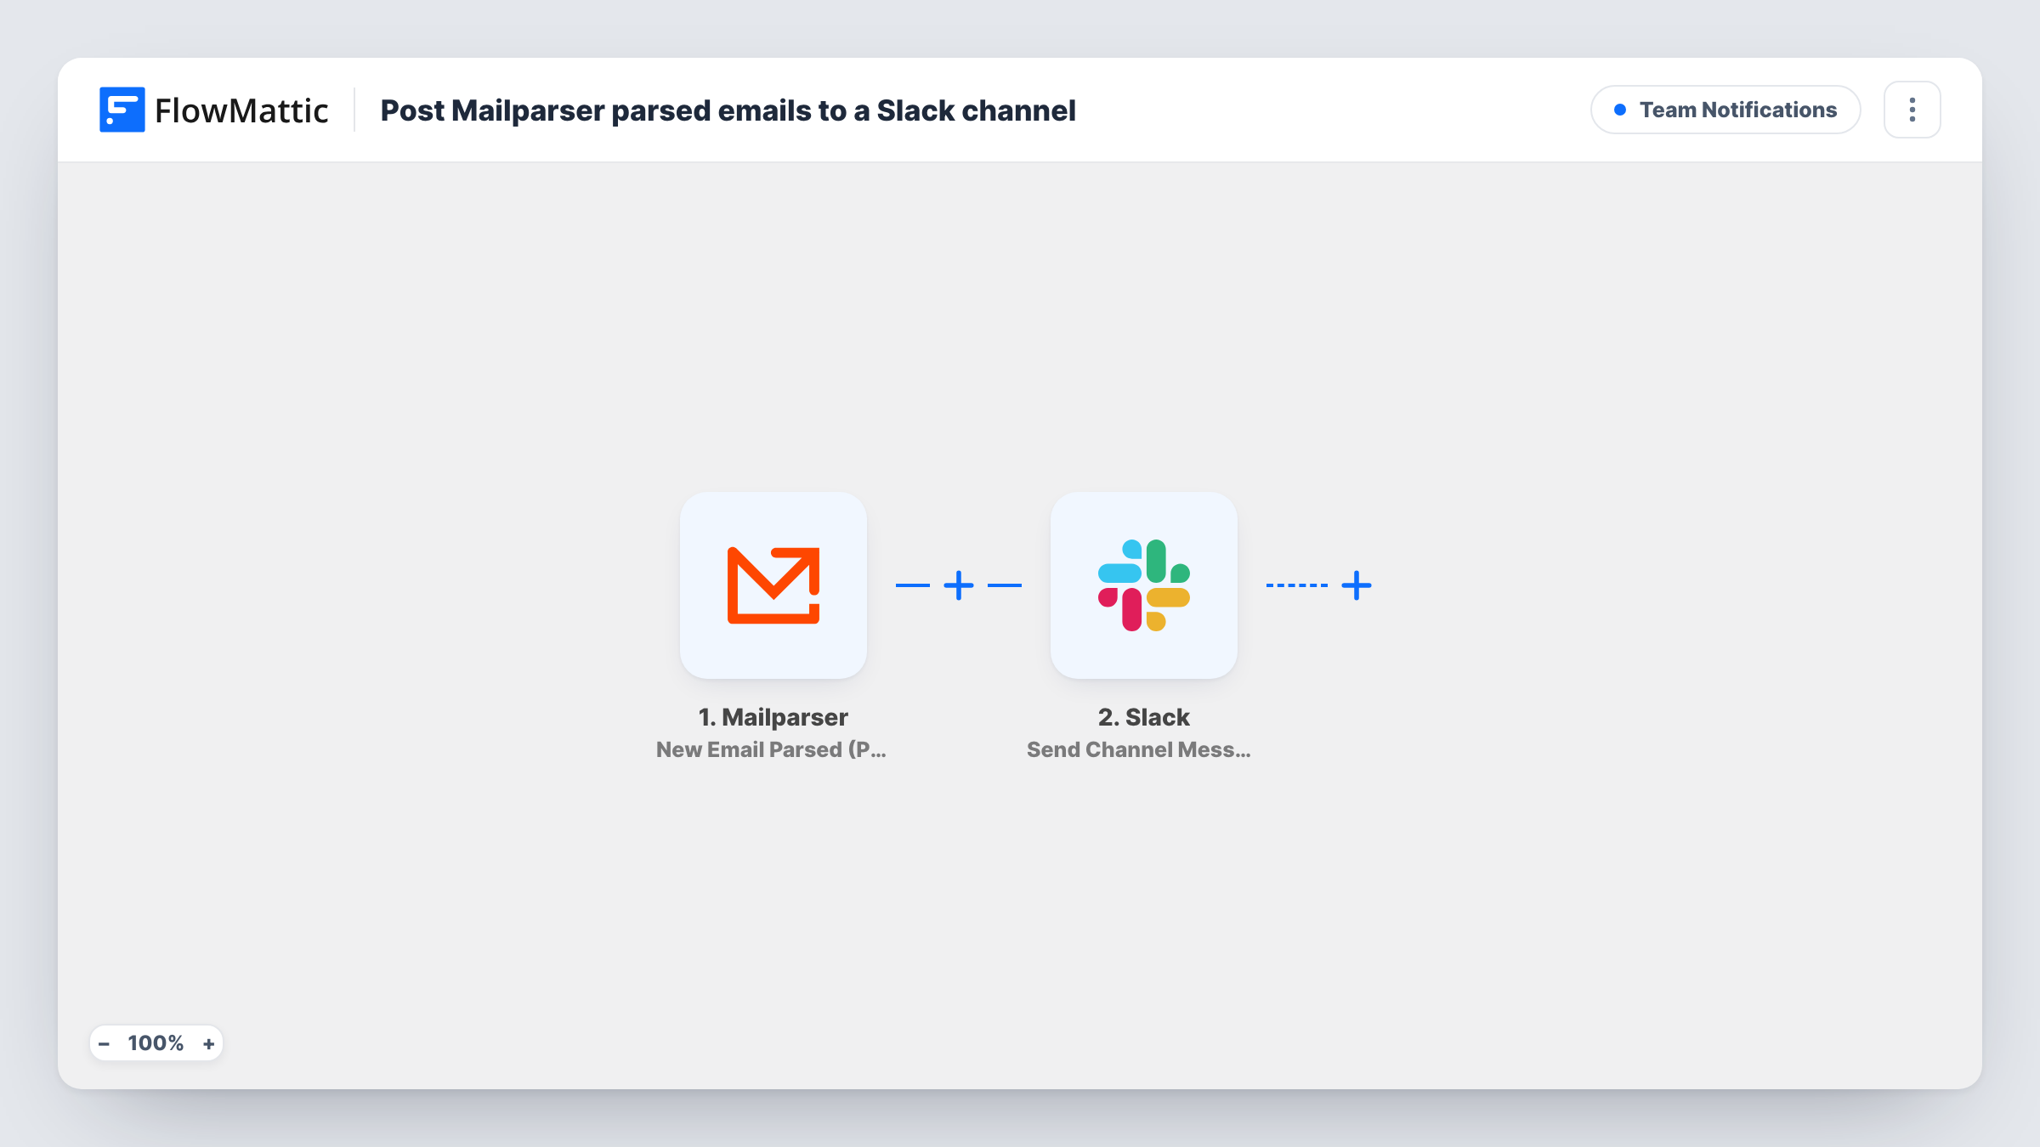Screen dimensions: 2040x1147
Task: Zoom in with the plus button
Action: (x=208, y=1043)
